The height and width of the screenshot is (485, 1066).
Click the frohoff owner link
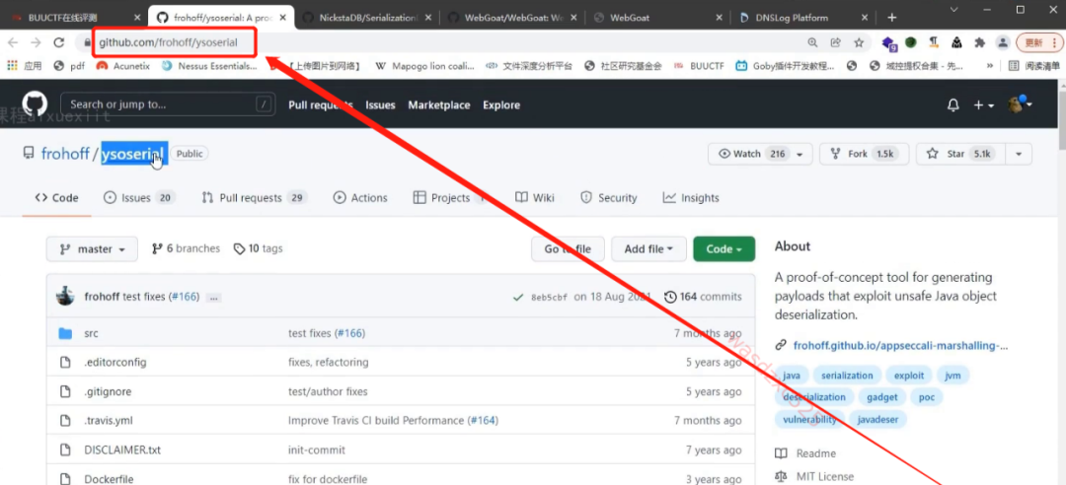[65, 154]
